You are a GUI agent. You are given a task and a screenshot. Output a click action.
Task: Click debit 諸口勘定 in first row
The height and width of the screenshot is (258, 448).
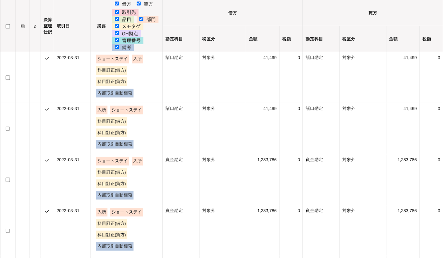click(174, 58)
